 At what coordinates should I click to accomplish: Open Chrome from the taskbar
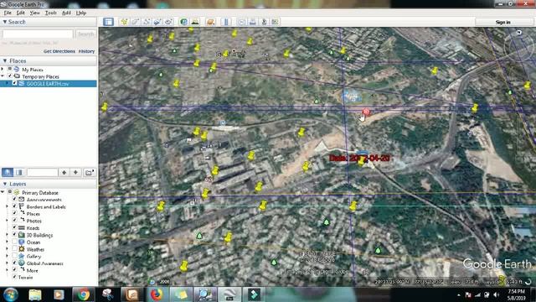pos(83,294)
